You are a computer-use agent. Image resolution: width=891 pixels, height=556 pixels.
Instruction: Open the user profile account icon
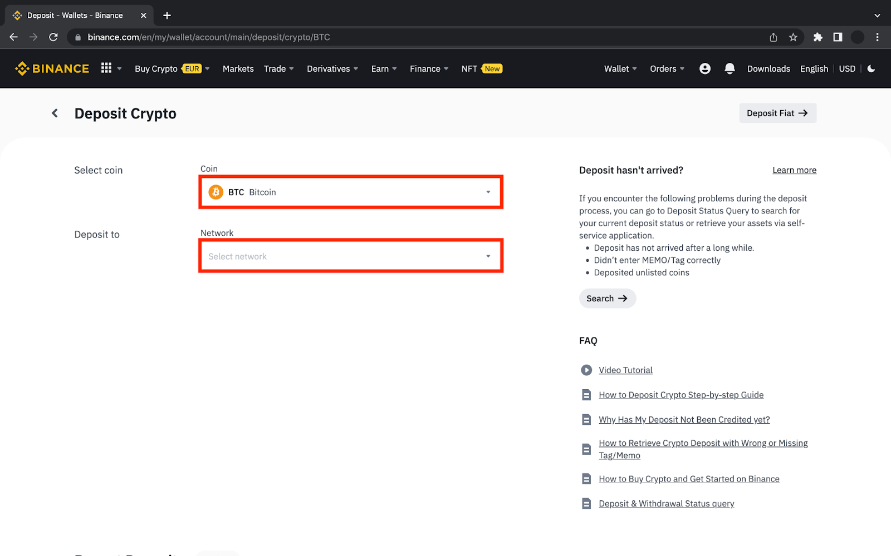tap(704, 68)
